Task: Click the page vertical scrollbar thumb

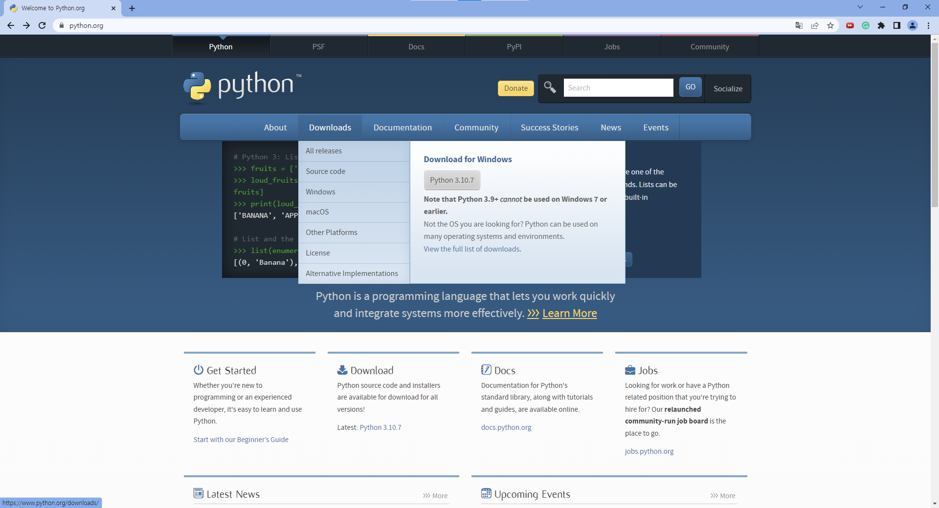Action: (935, 125)
